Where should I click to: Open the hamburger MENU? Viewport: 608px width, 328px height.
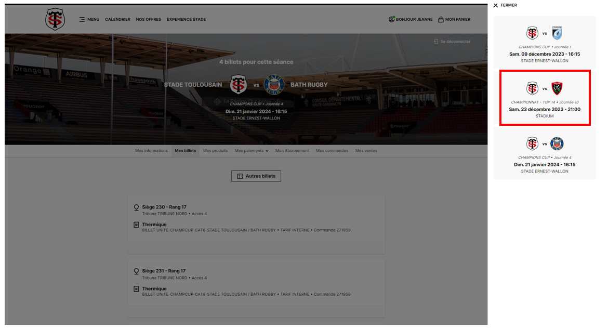pos(89,19)
